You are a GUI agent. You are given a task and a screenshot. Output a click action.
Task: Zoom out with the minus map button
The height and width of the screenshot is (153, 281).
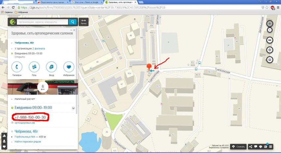pyautogui.click(x=270, y=30)
